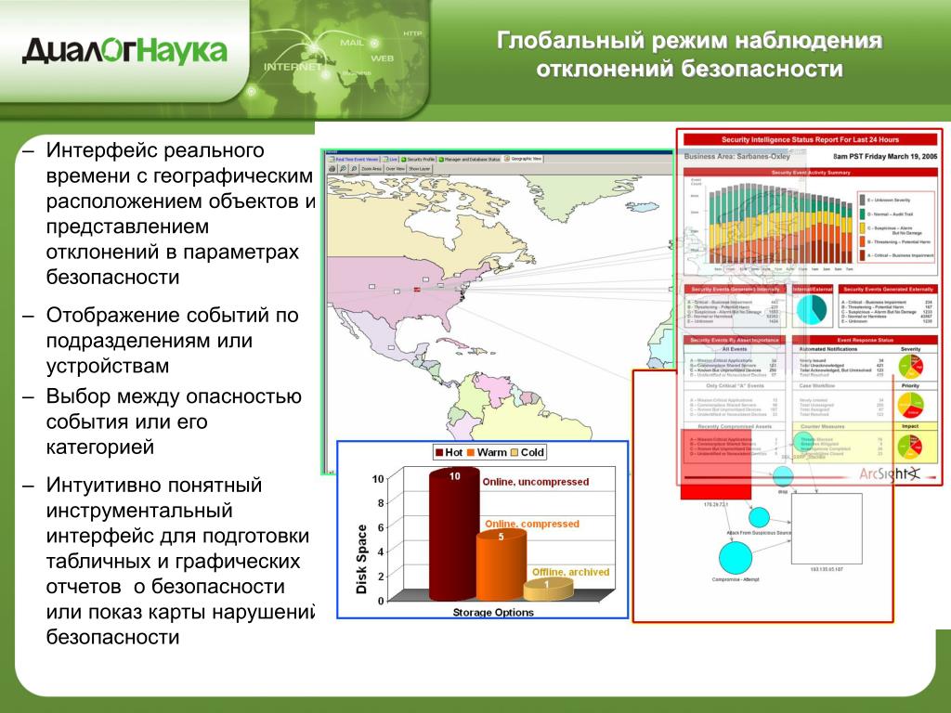Open the Real Time Event Viewer tab

(354, 159)
